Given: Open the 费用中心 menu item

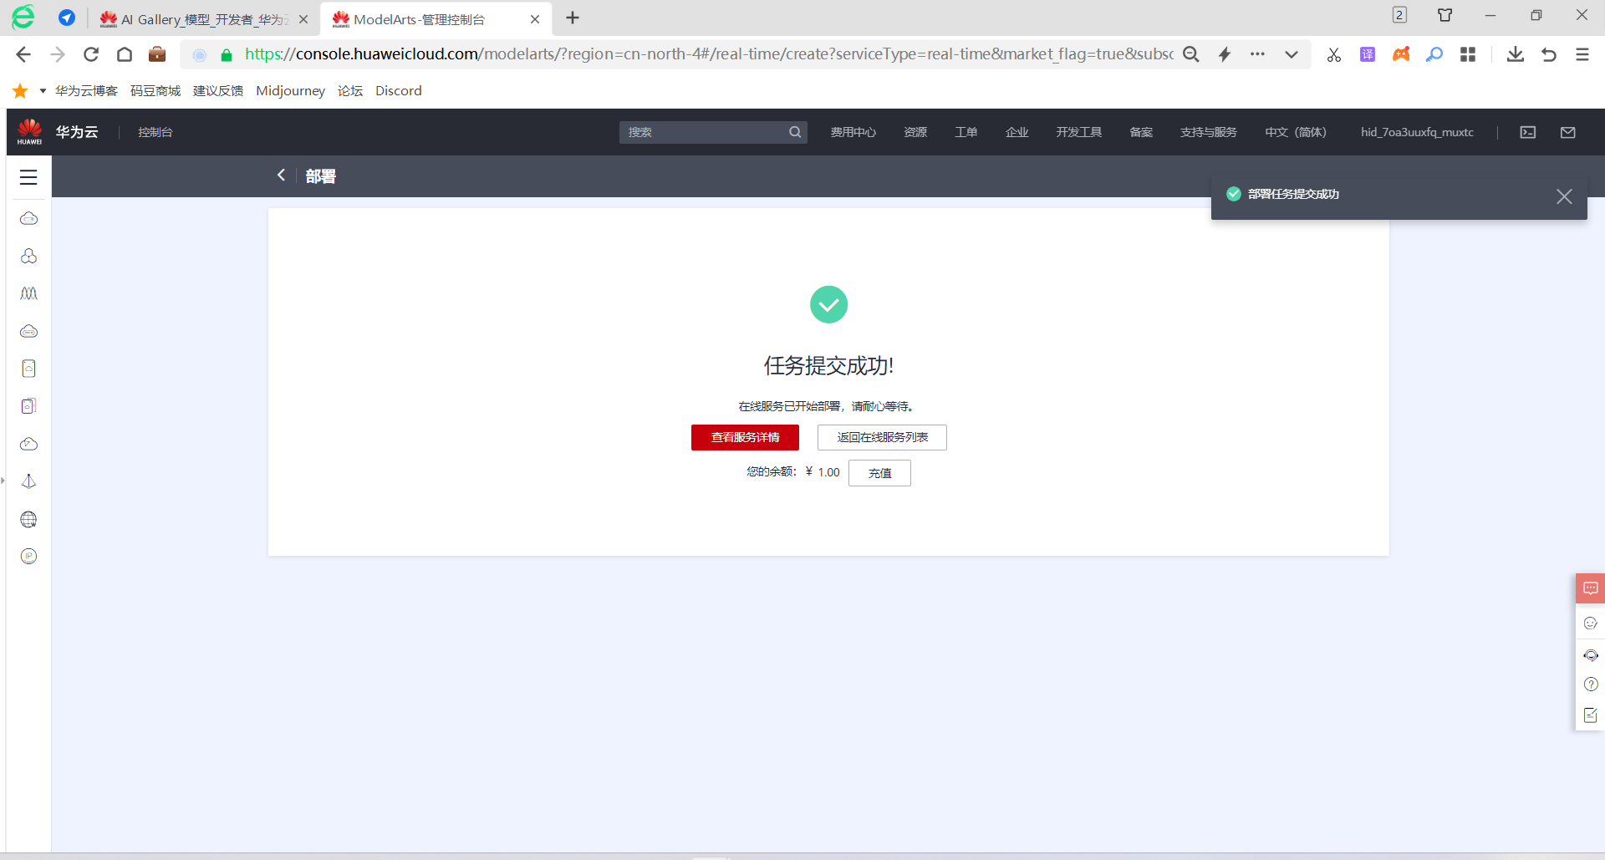Looking at the screenshot, I should pos(853,132).
